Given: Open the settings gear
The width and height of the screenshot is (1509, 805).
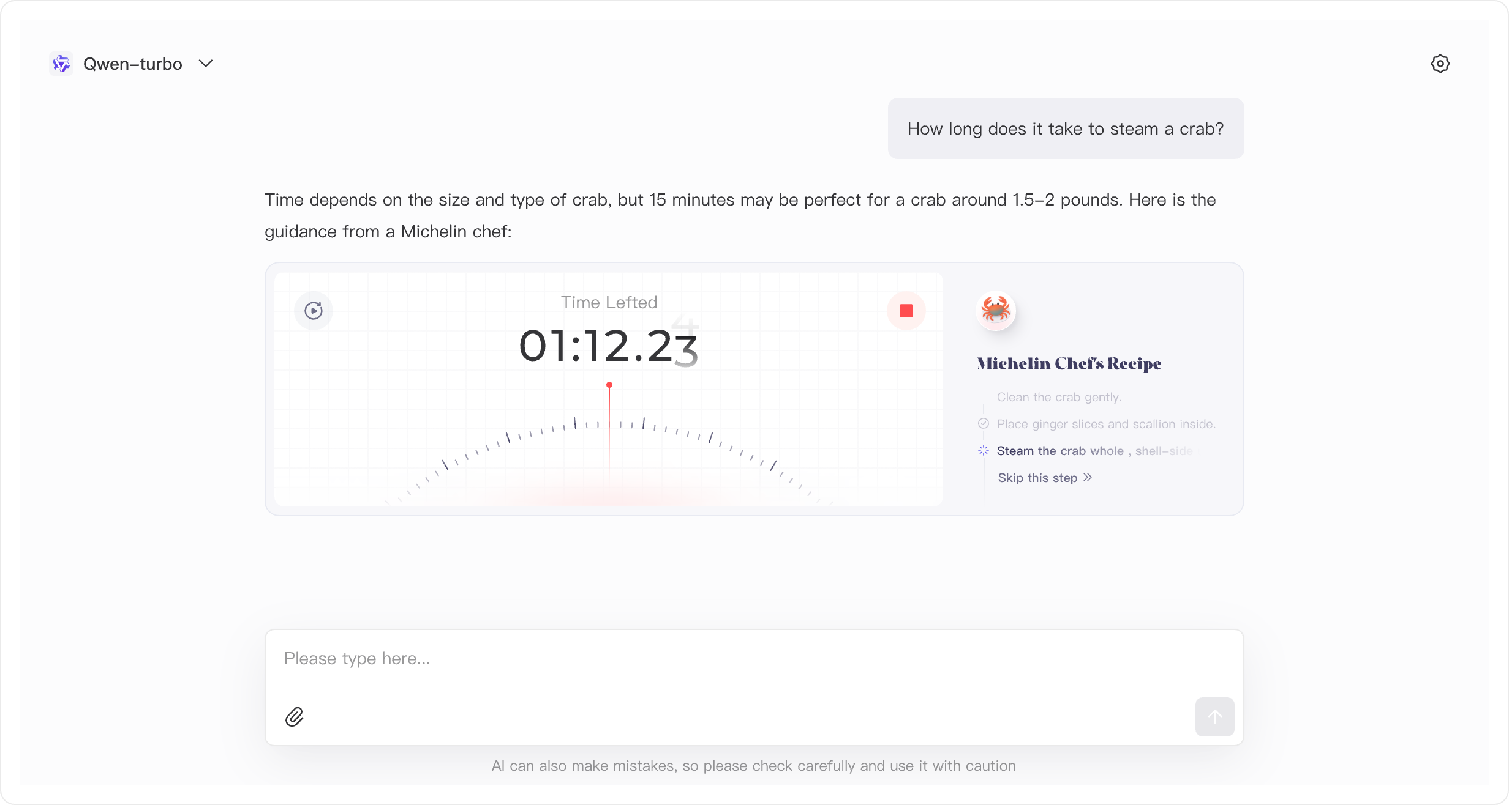Looking at the screenshot, I should click(1440, 64).
